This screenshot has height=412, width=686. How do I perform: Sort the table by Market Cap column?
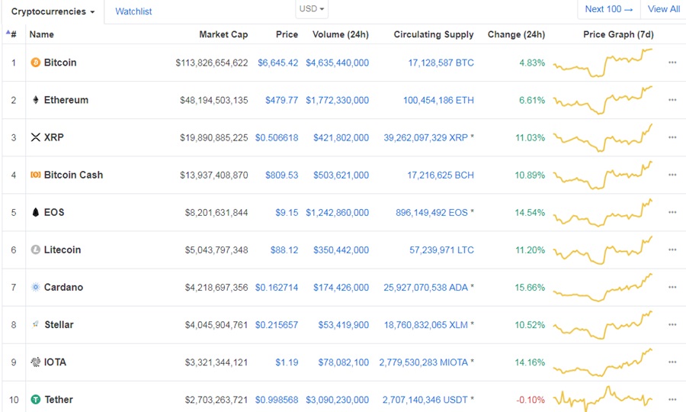223,34
